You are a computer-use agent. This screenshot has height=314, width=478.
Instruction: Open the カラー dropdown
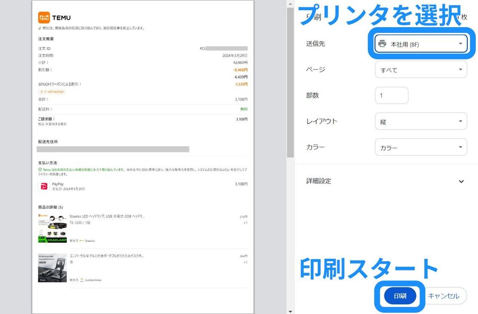(421, 147)
